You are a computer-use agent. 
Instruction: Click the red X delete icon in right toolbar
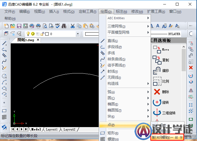point(191,68)
